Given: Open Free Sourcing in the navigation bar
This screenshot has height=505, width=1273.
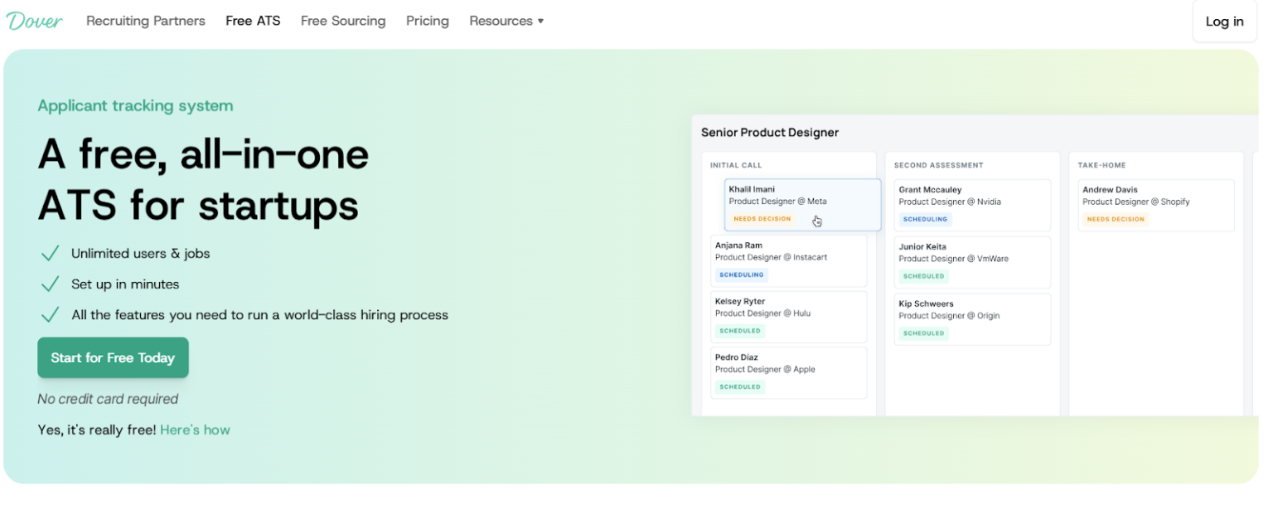Looking at the screenshot, I should coord(343,21).
